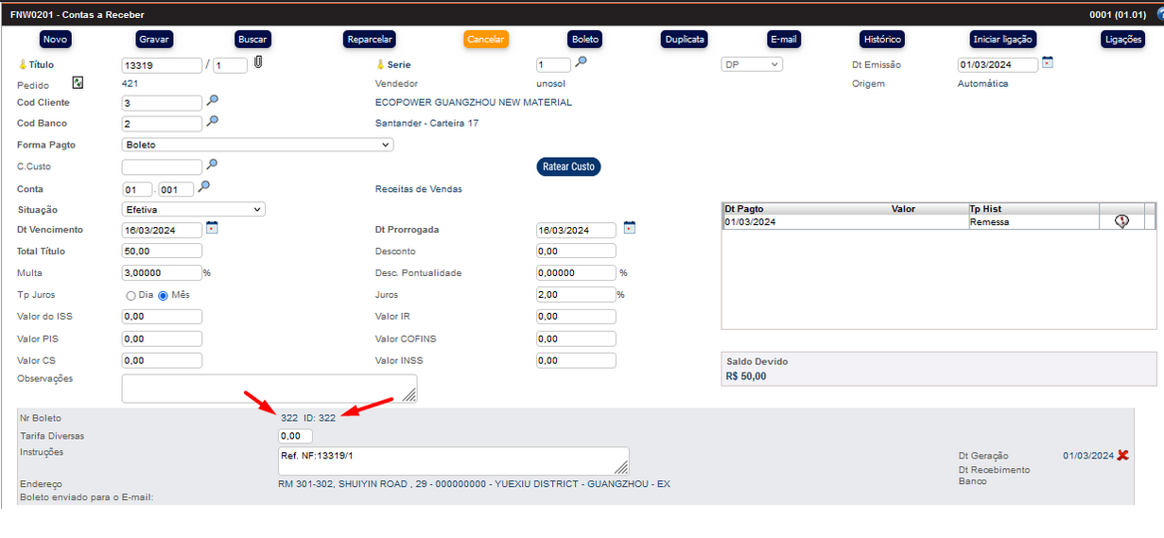Click the red X next to Dt Geração
Screen dimensions: 1164x538
click(x=1123, y=455)
